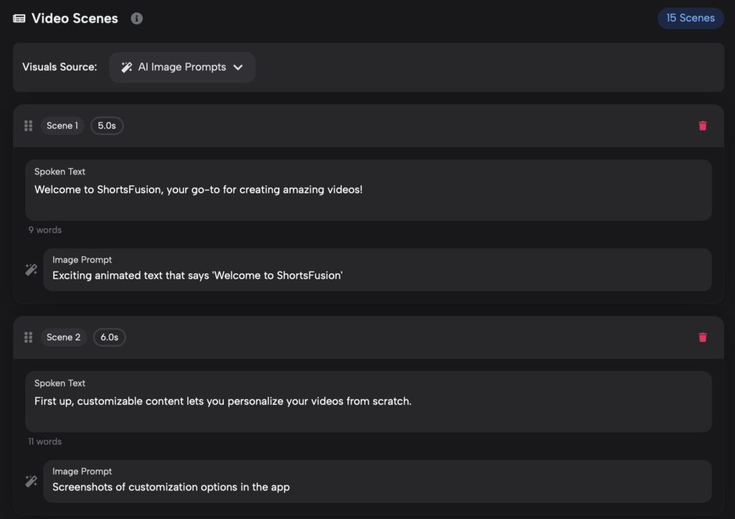Image resolution: width=735 pixels, height=519 pixels.
Task: Click Scene 1 drag handle grip icon
Action: click(x=28, y=126)
